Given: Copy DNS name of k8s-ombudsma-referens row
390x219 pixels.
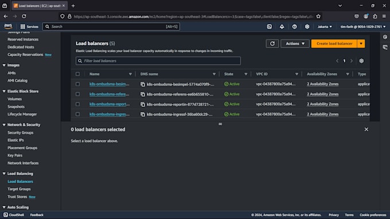Looking at the screenshot, I should pyautogui.click(x=143, y=94).
